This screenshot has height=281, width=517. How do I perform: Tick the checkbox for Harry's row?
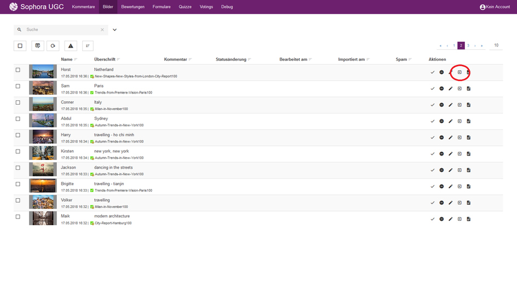click(18, 135)
